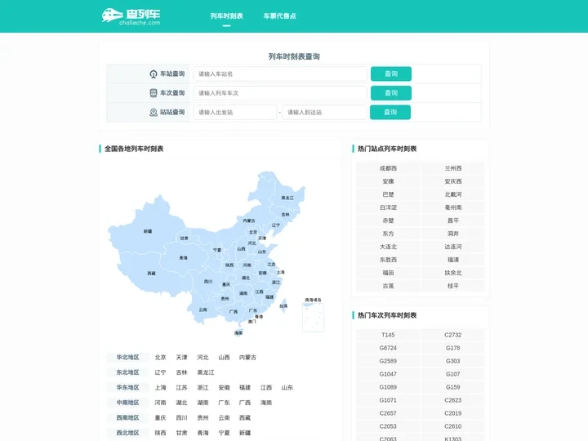
Task: Click 查询 button for station-to-station search
Action: click(390, 112)
